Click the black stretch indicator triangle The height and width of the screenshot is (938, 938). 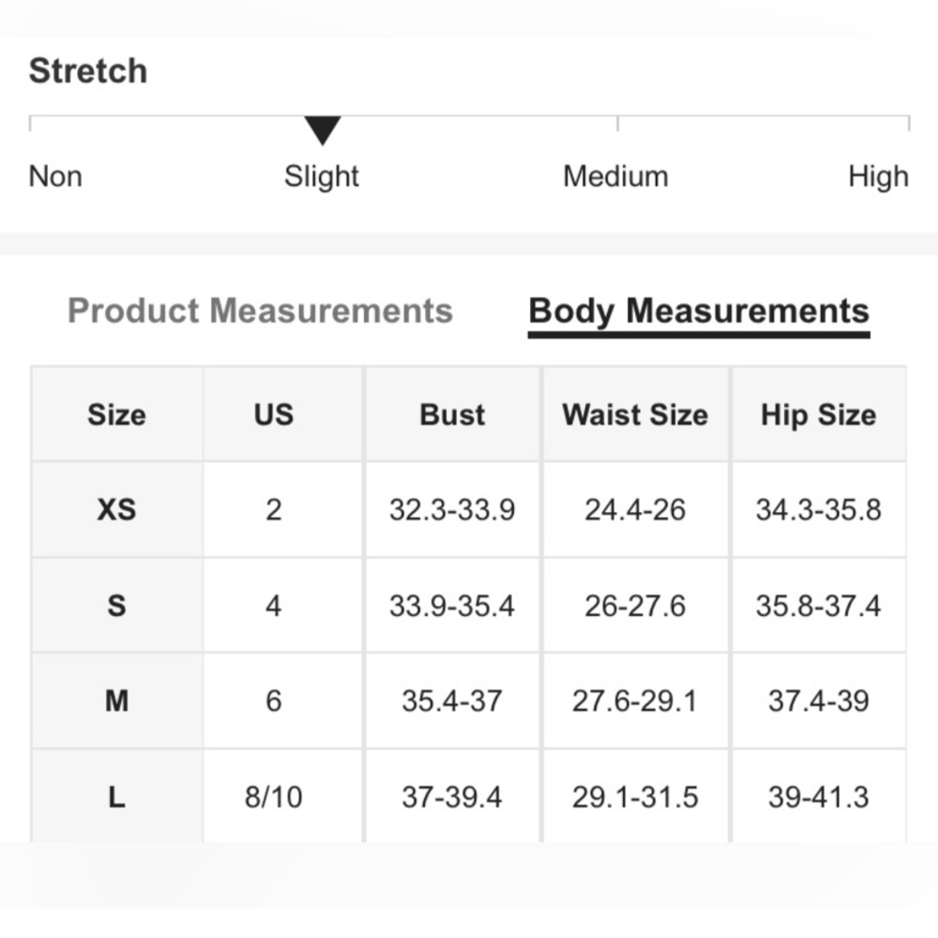(322, 131)
